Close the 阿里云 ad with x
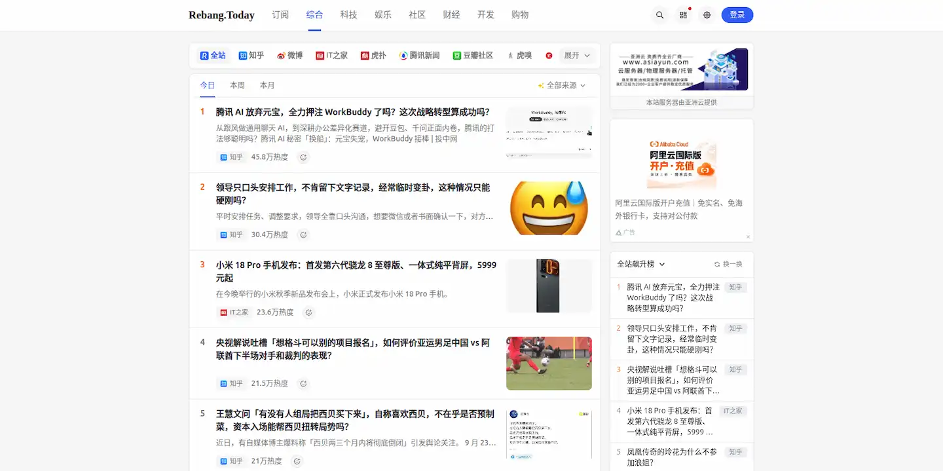 749,236
